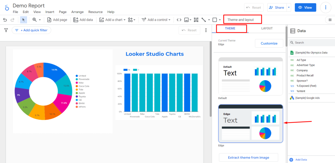Screen dimensions: 335x163
Task: Click the Looker Studio logo
Action: pos(7,7)
